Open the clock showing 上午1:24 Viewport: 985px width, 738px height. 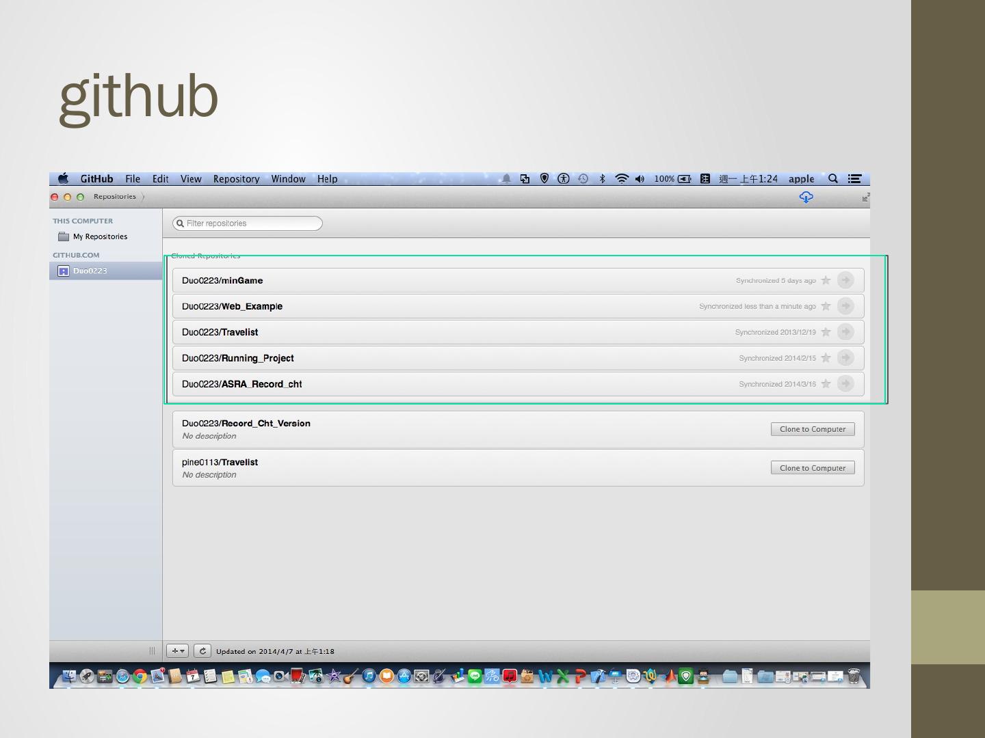click(x=748, y=179)
